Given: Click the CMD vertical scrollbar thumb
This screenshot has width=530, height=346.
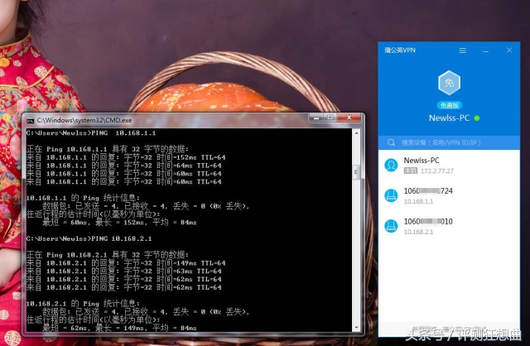Looking at the screenshot, I should 357,172.
